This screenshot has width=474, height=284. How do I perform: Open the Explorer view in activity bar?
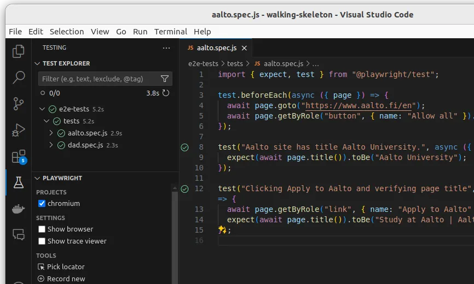click(19, 51)
